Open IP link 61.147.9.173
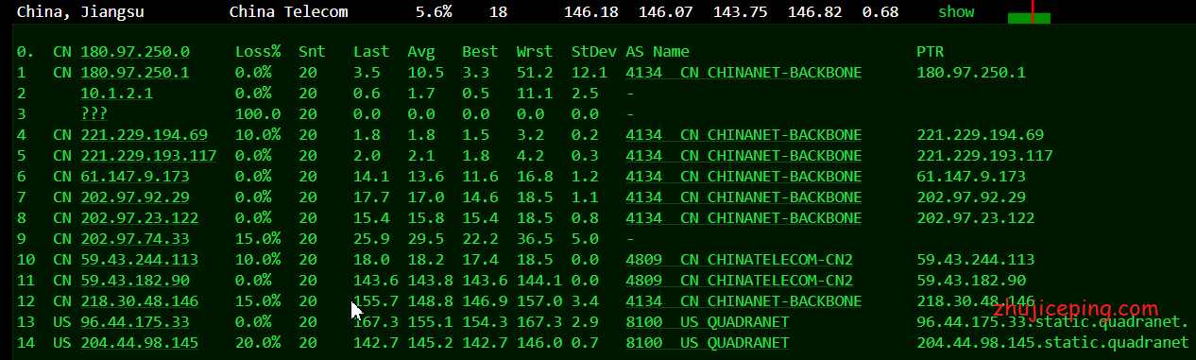Image resolution: width=1196 pixels, height=360 pixels. (x=135, y=177)
